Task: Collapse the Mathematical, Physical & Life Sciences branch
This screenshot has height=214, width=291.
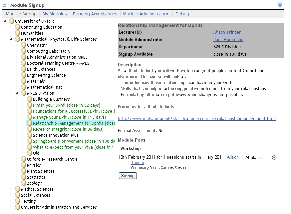Action: pos(11,39)
